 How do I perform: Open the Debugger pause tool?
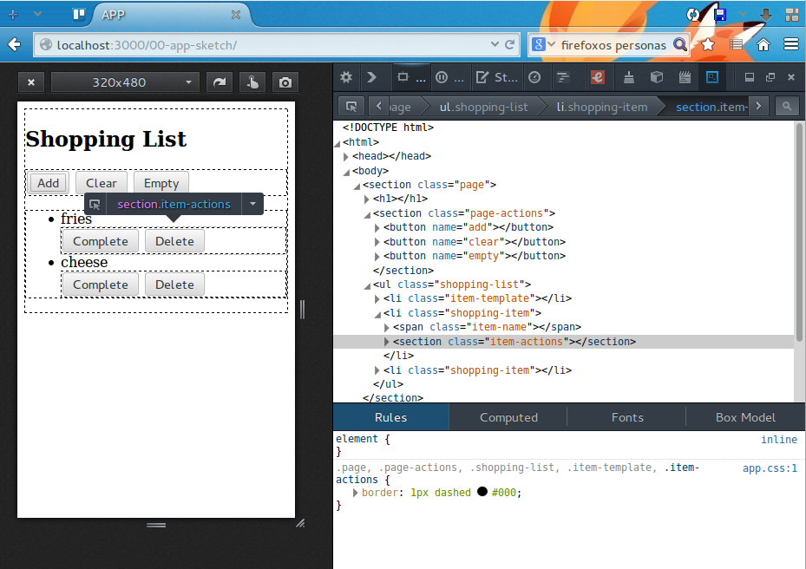pos(449,77)
